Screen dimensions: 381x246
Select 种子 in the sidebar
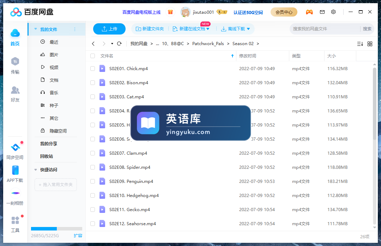pyautogui.click(x=54, y=105)
